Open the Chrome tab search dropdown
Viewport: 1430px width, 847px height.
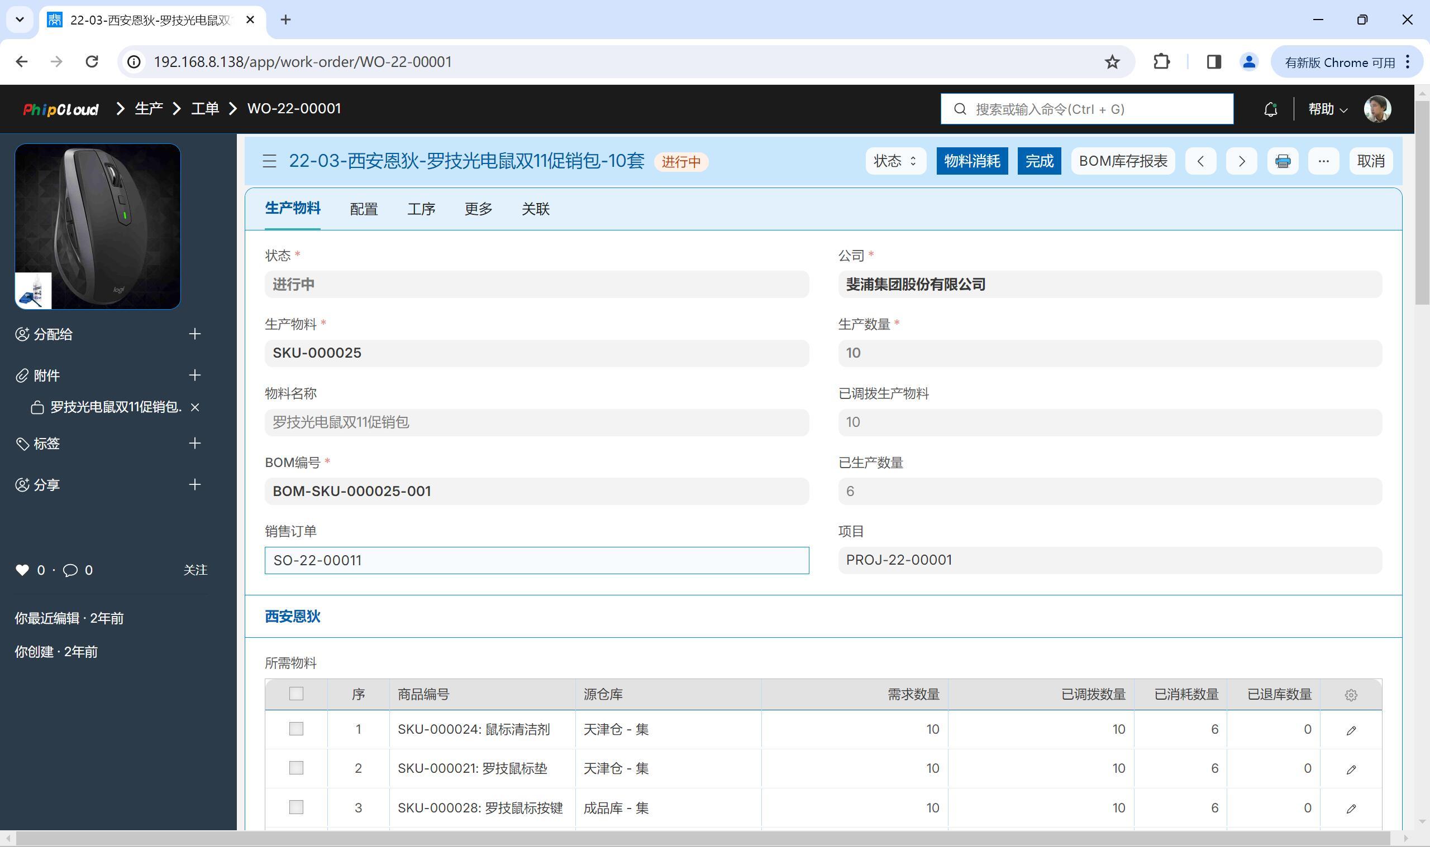pyautogui.click(x=20, y=20)
